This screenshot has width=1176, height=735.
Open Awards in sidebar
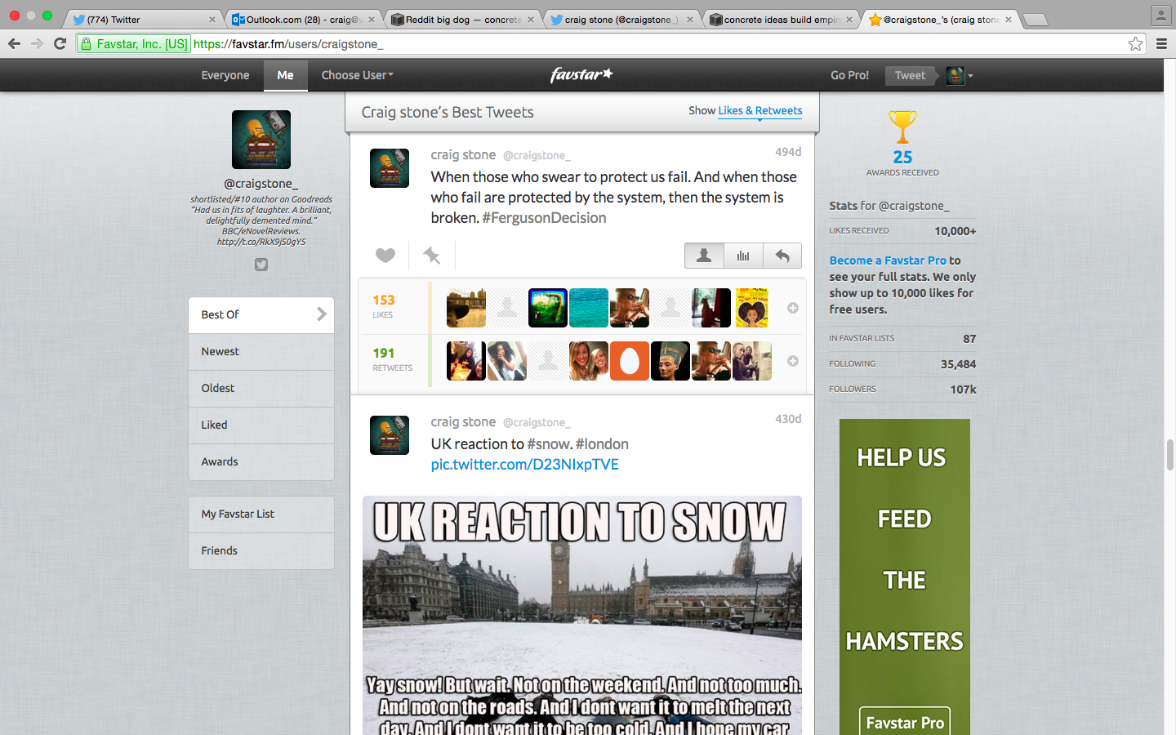(x=261, y=461)
